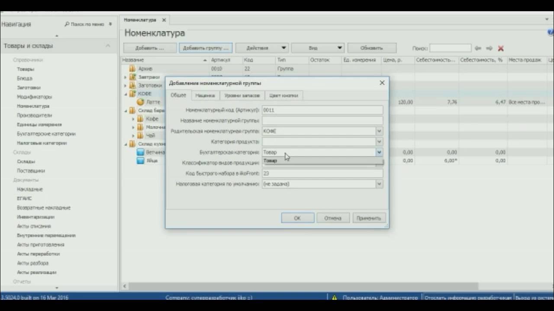Image resolution: width=554 pixels, height=311 pixels.
Task: Click the Добавить группу ... button
Action: pyautogui.click(x=206, y=48)
